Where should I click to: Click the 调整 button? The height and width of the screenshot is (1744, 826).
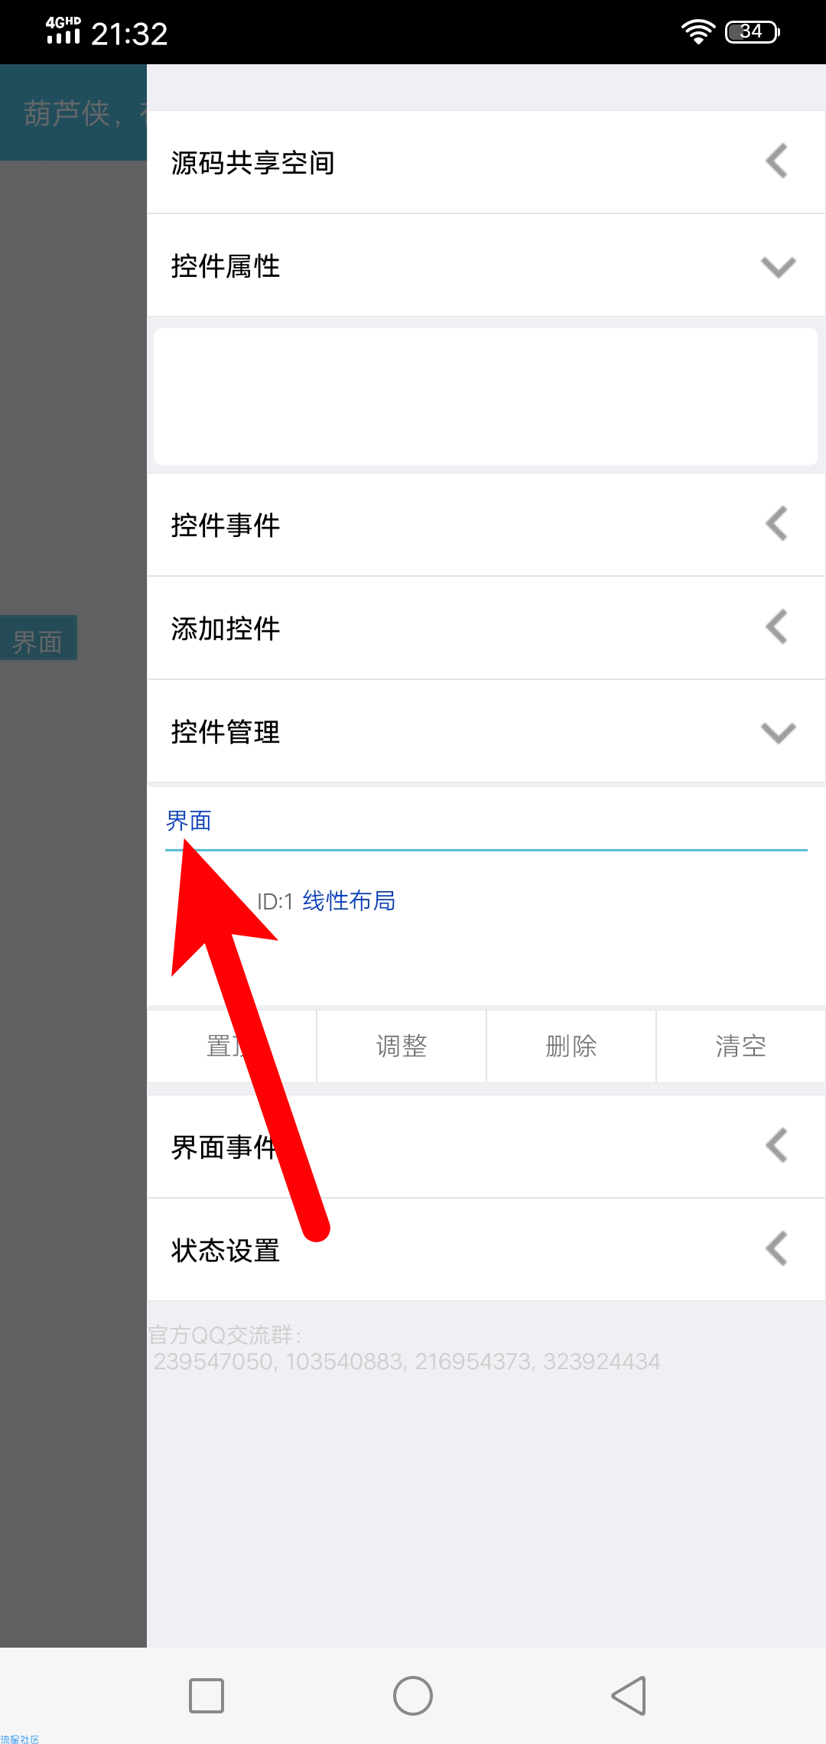pos(402,1046)
